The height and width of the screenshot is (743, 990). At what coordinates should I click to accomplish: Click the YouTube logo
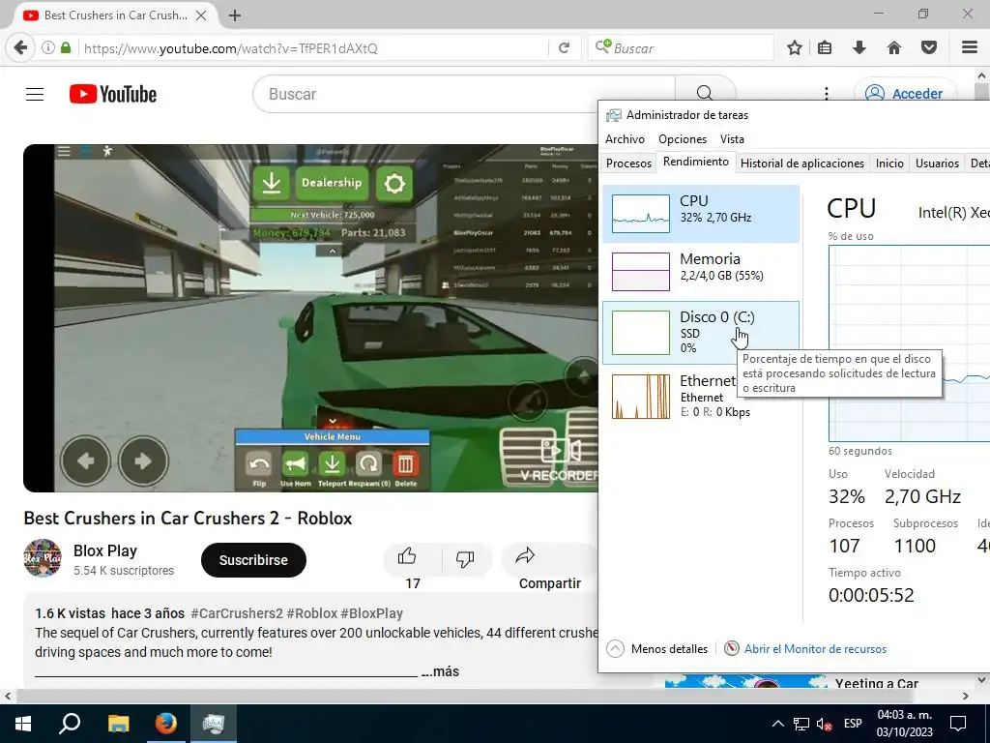coord(113,94)
